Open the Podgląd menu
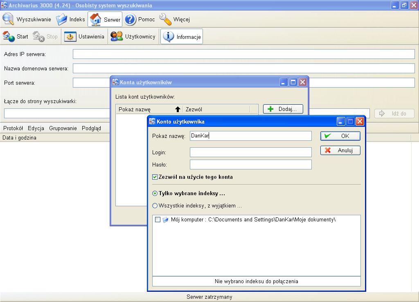 click(91, 128)
